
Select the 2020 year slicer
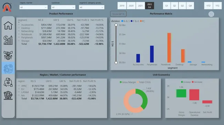click(x=131, y=6)
